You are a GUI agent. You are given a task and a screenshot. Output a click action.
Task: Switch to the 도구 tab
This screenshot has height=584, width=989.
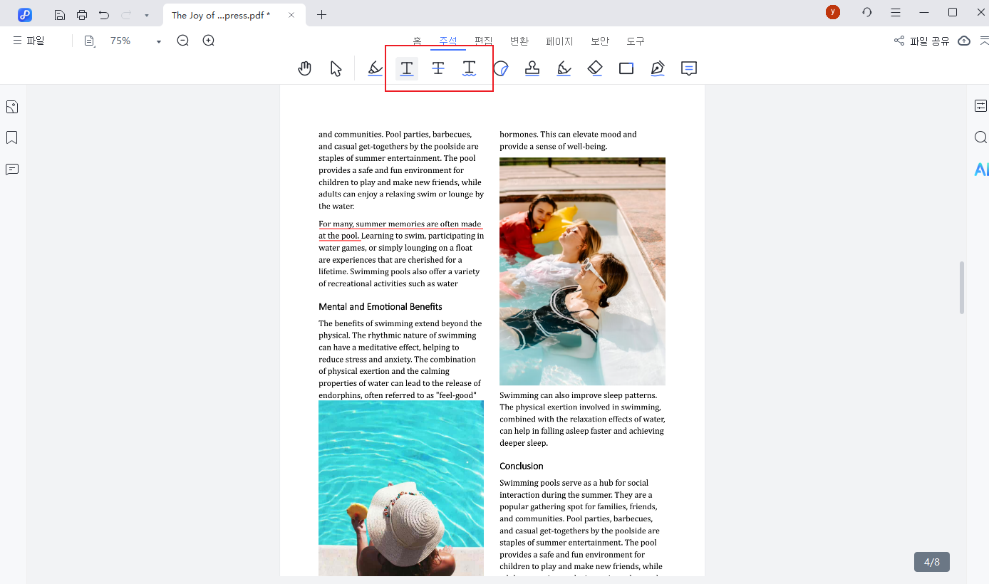pos(636,41)
